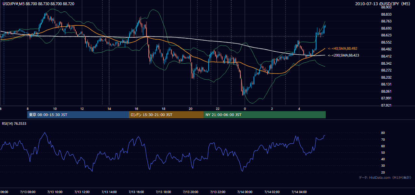Click RSI axis level 30

[383, 166]
